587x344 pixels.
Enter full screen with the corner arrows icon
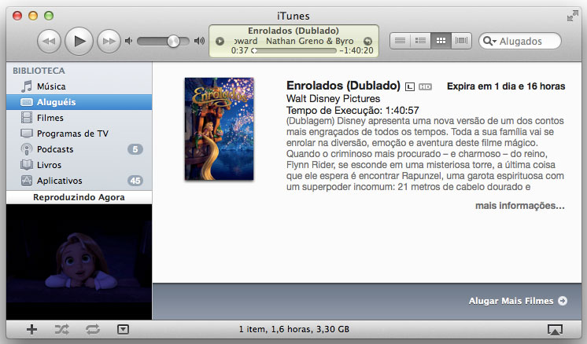[572, 16]
